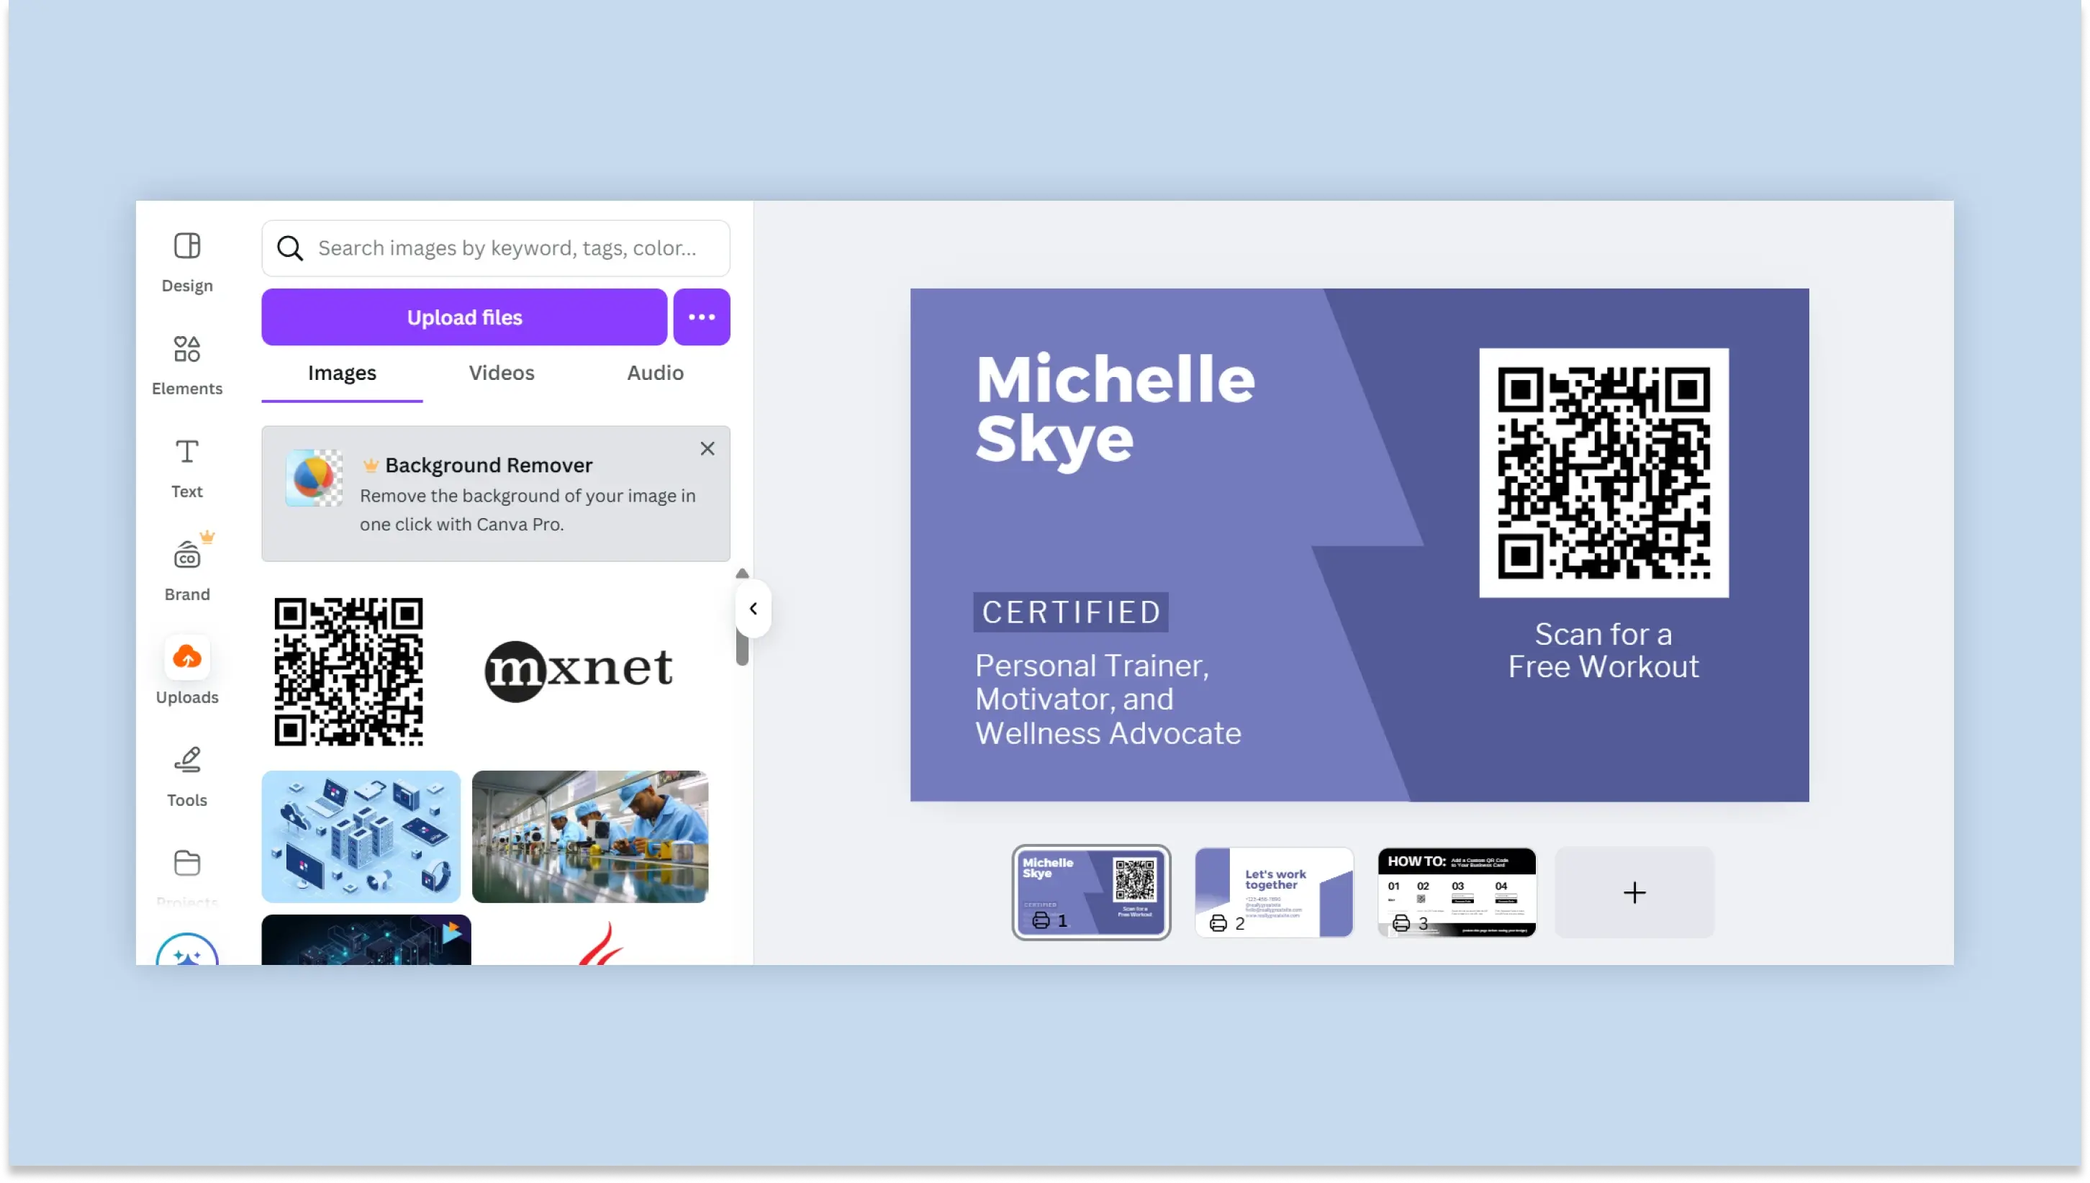Viewport: 2090px width, 1183px height.
Task: Select the Personal Trainer description text
Action: point(1108,699)
